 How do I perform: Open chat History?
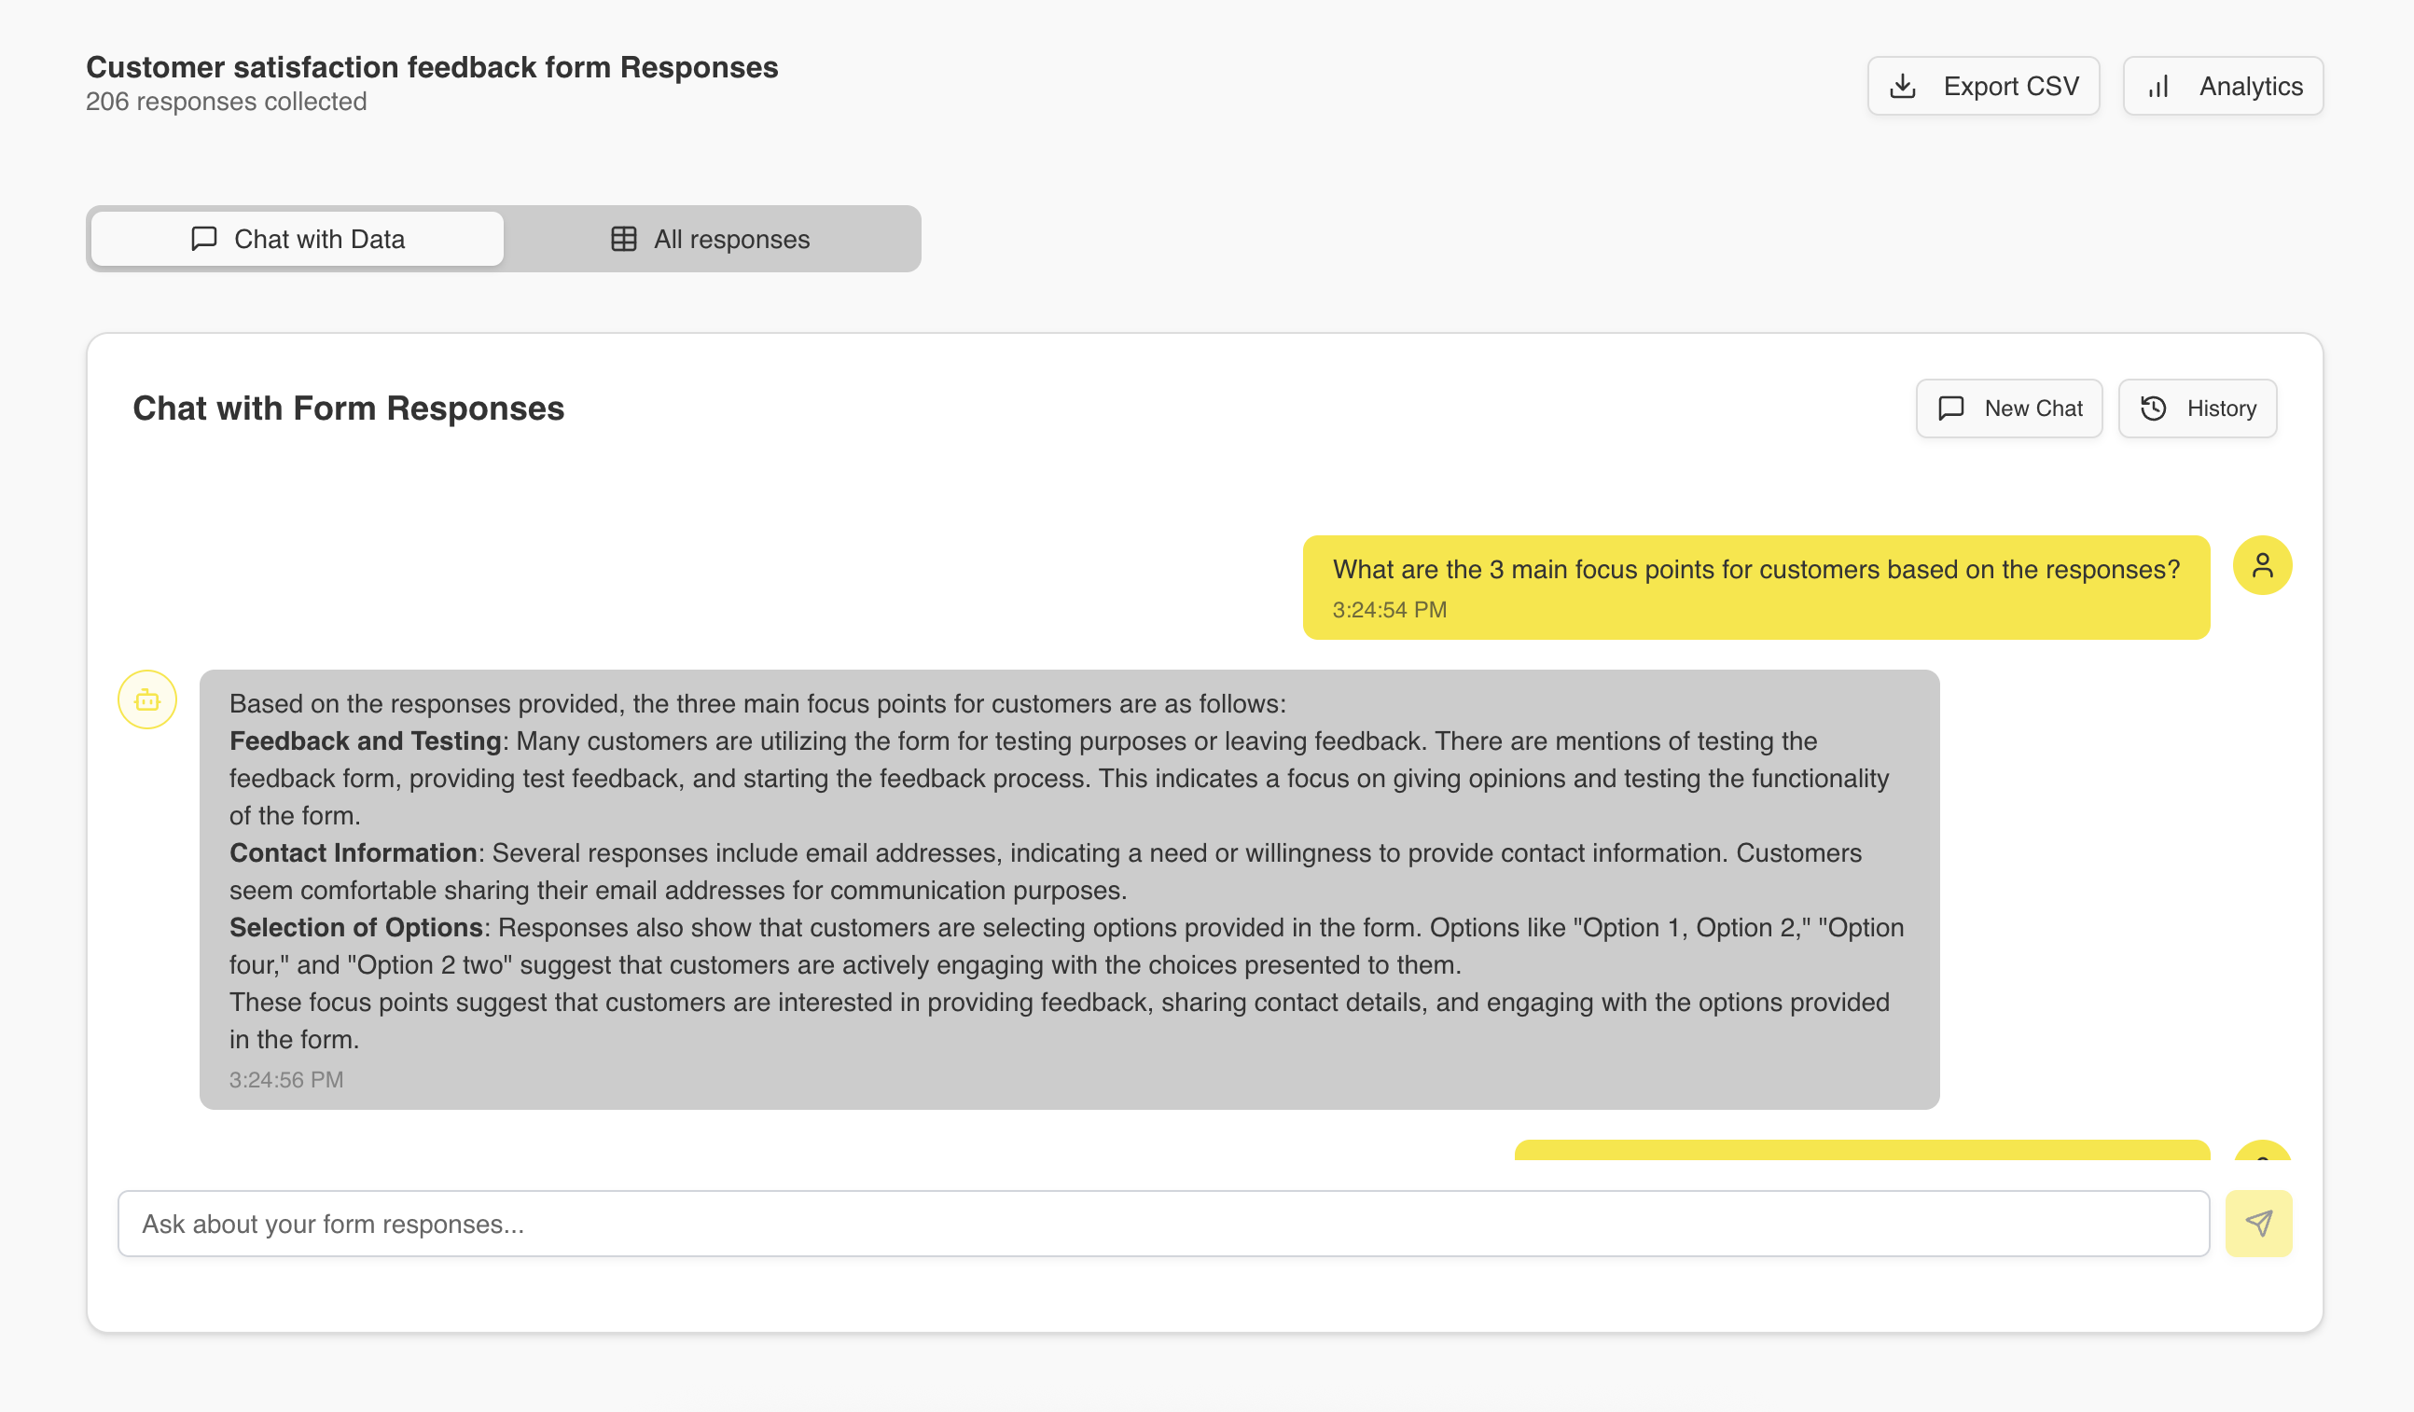2197,408
